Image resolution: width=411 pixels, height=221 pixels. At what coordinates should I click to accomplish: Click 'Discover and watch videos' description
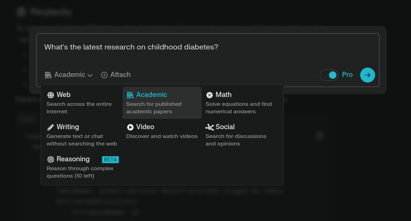tap(162, 136)
